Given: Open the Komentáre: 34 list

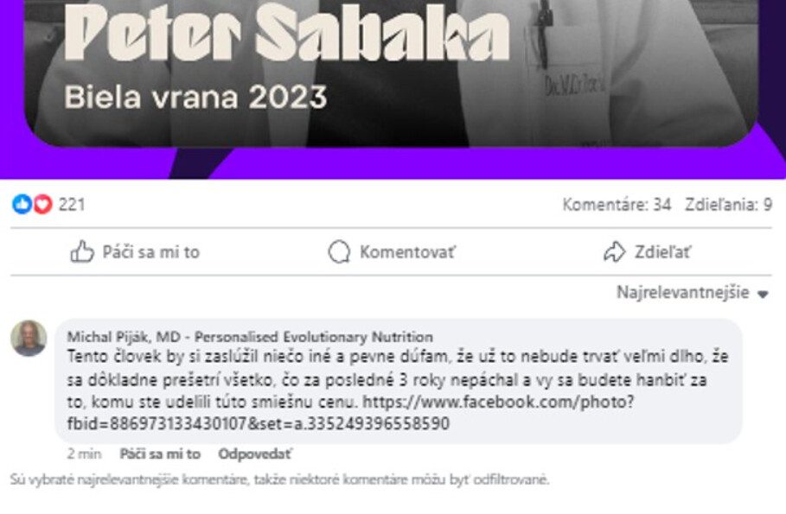Looking at the screenshot, I should click(617, 205).
